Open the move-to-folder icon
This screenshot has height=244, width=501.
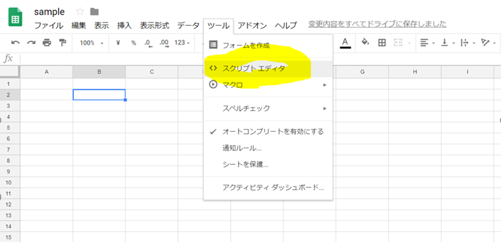(94, 12)
